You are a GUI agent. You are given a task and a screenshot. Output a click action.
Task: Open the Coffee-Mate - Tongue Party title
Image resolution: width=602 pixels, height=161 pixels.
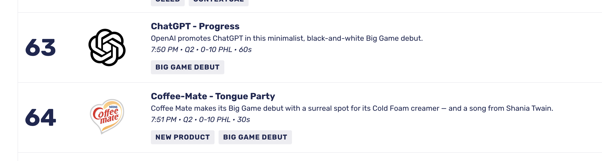(x=213, y=96)
